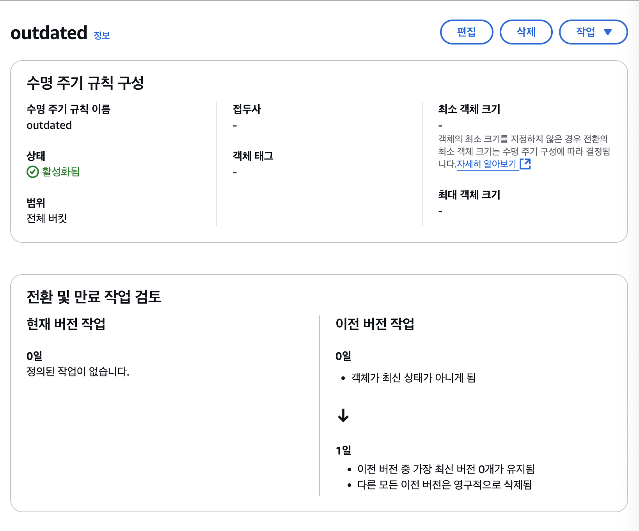Select the 이전 버전 작업 heading
The width and height of the screenshot is (639, 531).
(375, 324)
